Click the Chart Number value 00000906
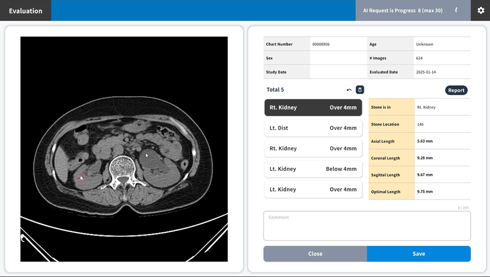The width and height of the screenshot is (490, 277). [321, 44]
